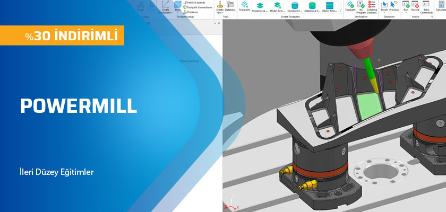Select Optimised Constant Z toolpath
Viewport: 446px width, 212px height.
point(312,6)
